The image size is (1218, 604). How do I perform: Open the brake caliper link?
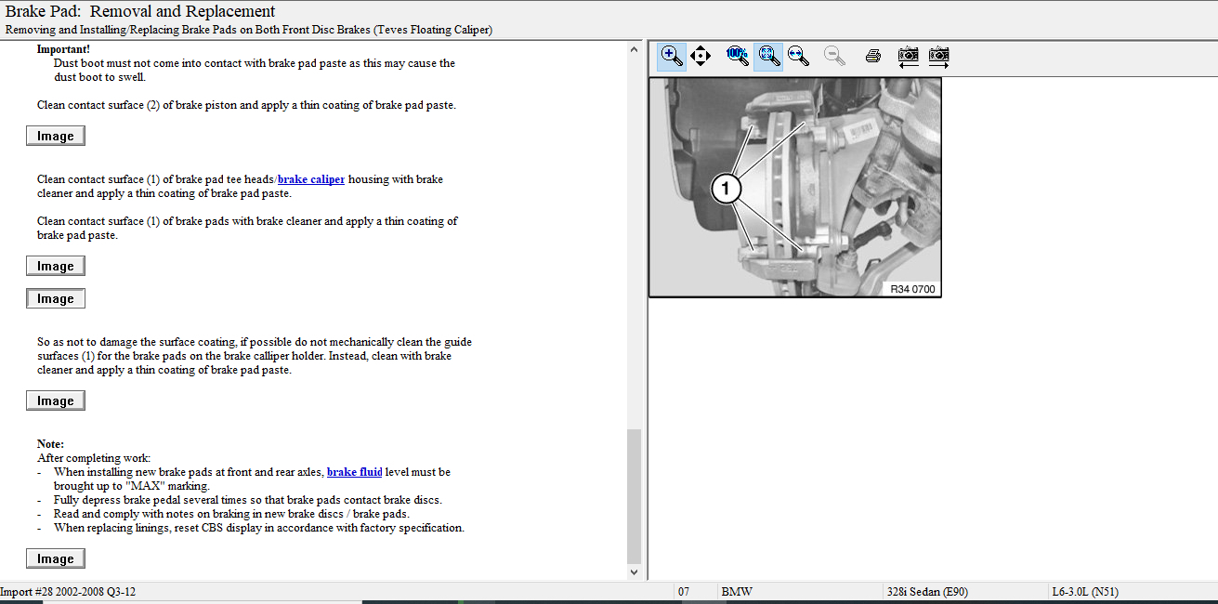pyautogui.click(x=311, y=179)
